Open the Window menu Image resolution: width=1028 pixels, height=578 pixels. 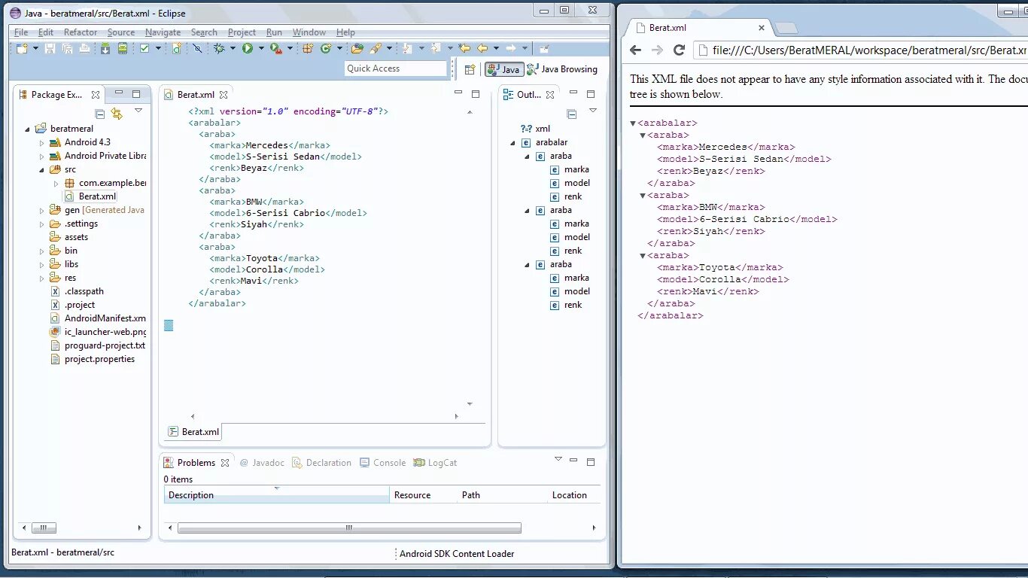(x=309, y=32)
